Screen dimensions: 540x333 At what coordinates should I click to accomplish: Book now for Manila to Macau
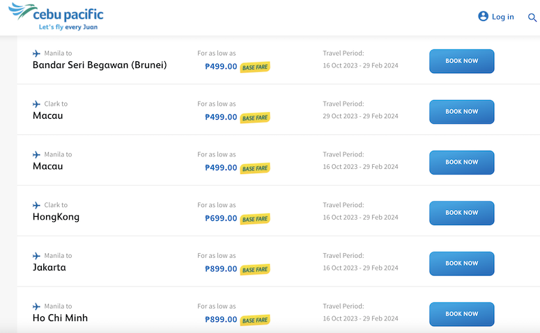(x=461, y=162)
